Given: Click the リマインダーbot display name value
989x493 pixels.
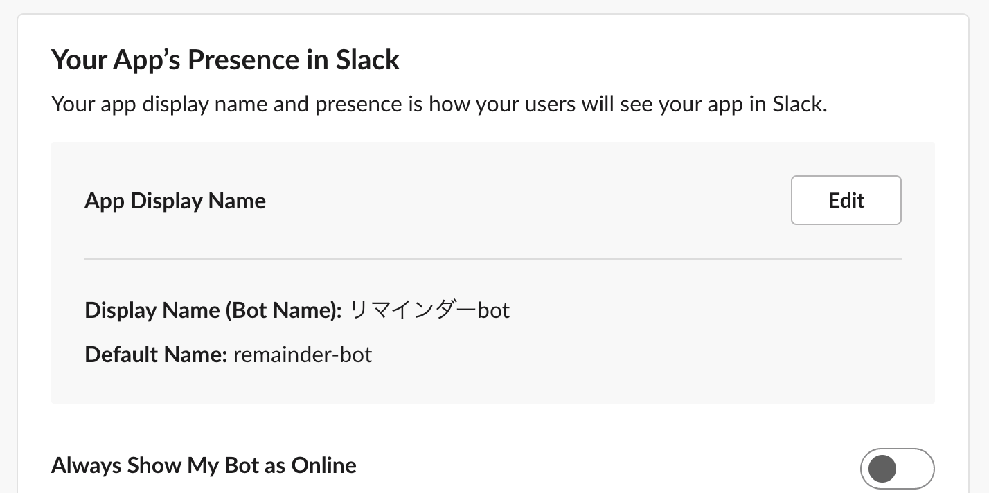Looking at the screenshot, I should click(429, 310).
